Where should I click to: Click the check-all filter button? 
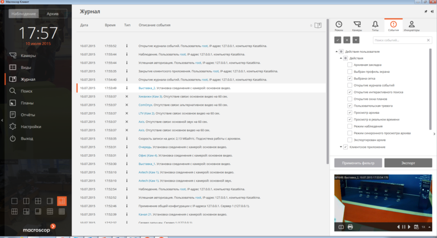click(337, 40)
